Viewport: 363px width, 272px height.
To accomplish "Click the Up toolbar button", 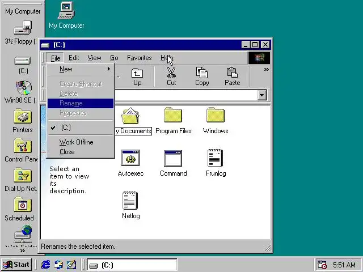I will pos(137,76).
